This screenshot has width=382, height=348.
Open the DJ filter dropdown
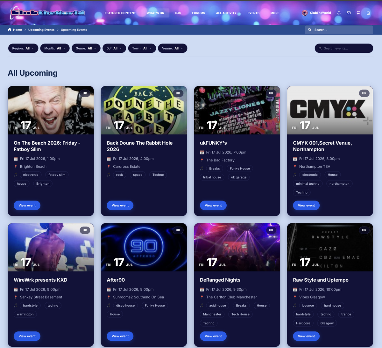coord(114,48)
